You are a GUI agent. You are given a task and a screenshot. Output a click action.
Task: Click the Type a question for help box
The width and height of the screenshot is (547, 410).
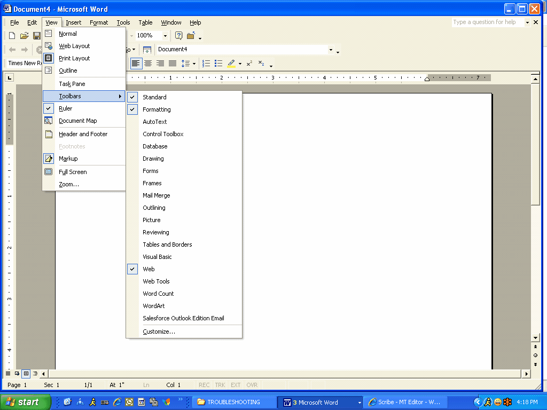pyautogui.click(x=488, y=22)
